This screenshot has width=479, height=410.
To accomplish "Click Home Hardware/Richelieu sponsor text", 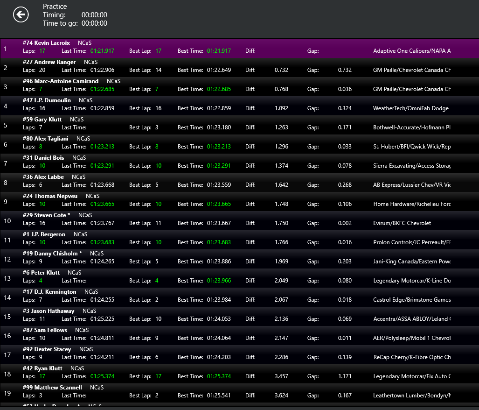I will 412,204.
